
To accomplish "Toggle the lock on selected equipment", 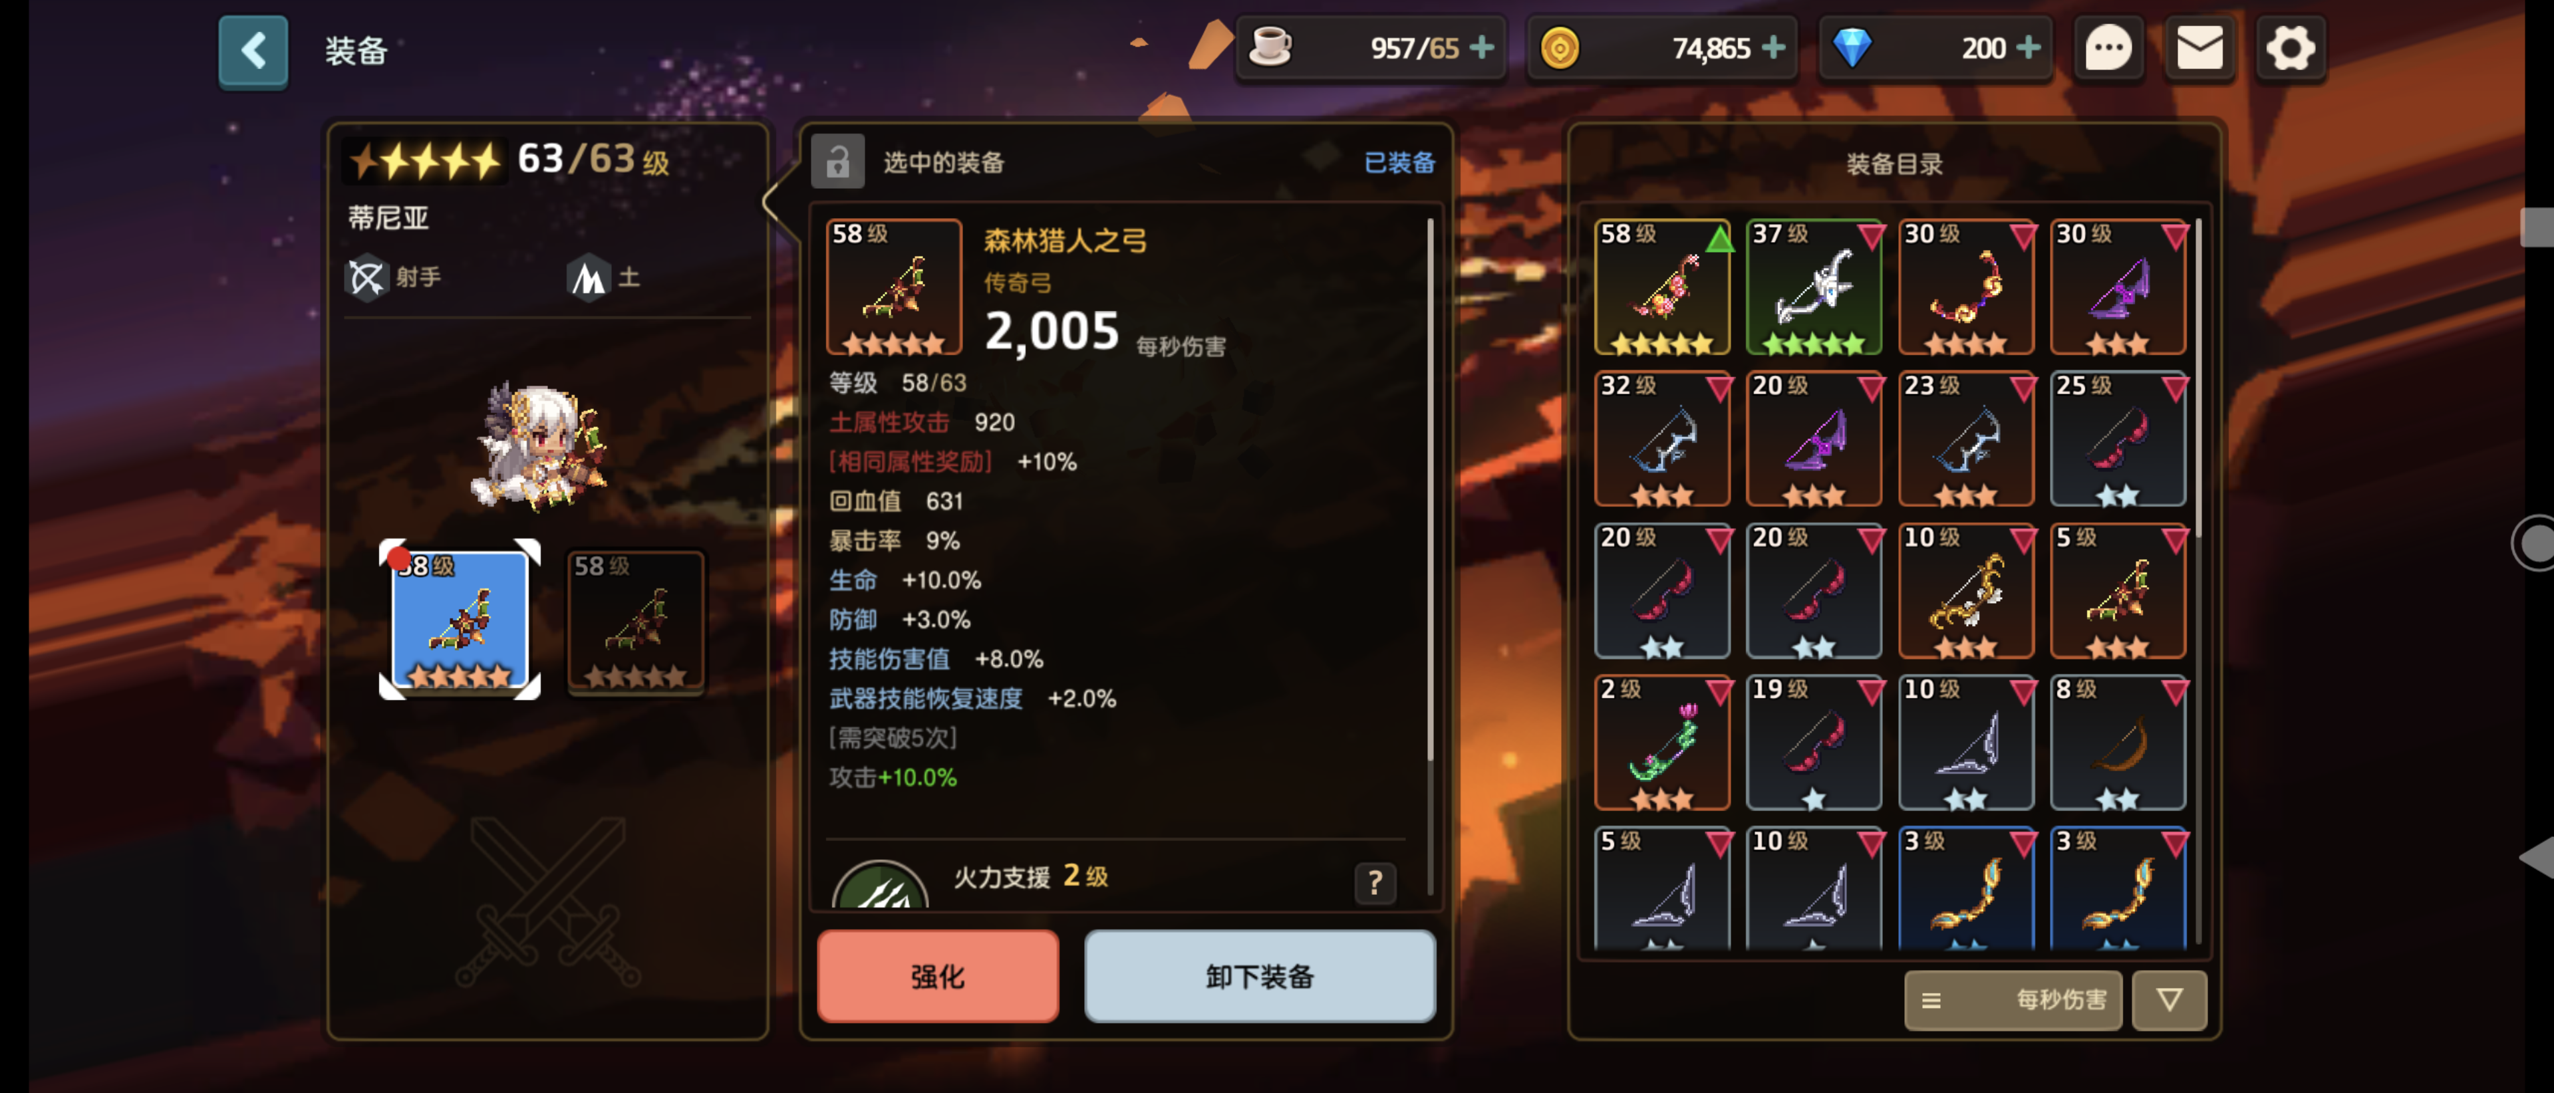I will 838,162.
